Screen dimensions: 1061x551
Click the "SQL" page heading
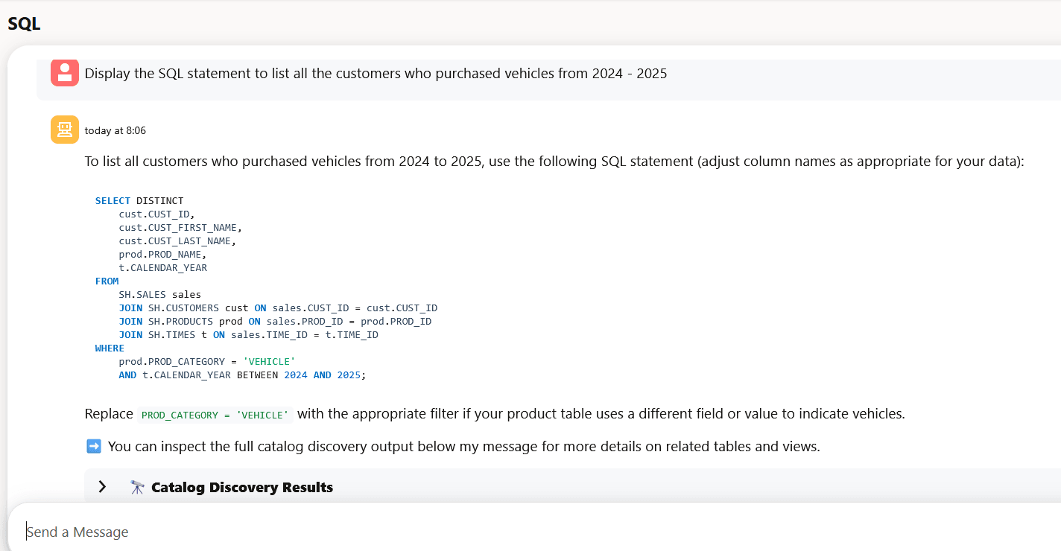24,24
